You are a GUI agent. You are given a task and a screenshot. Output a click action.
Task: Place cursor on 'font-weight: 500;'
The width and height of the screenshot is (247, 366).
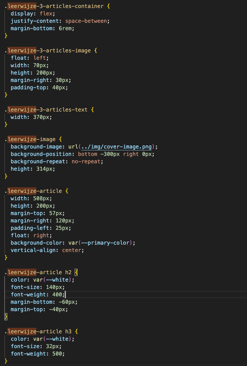(x=38, y=354)
